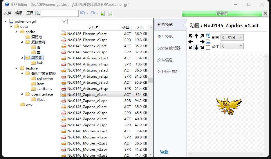Select the collection folder in tree
Viewport: 271px width, 159px height.
(45, 79)
